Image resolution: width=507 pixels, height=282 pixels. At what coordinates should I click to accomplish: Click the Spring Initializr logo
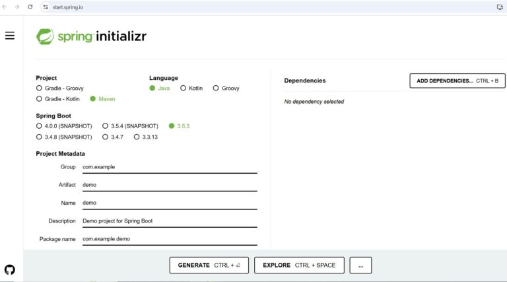pos(91,36)
